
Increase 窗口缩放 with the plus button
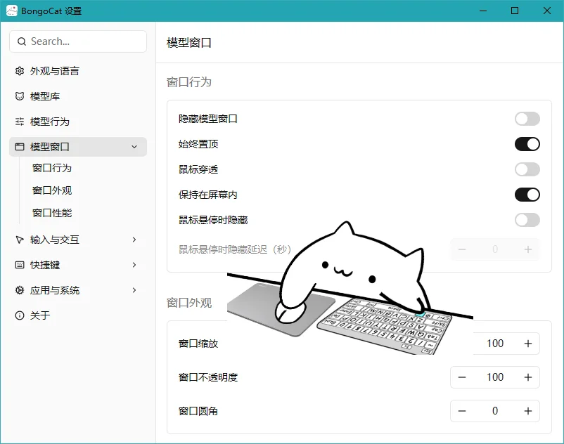pyautogui.click(x=527, y=344)
